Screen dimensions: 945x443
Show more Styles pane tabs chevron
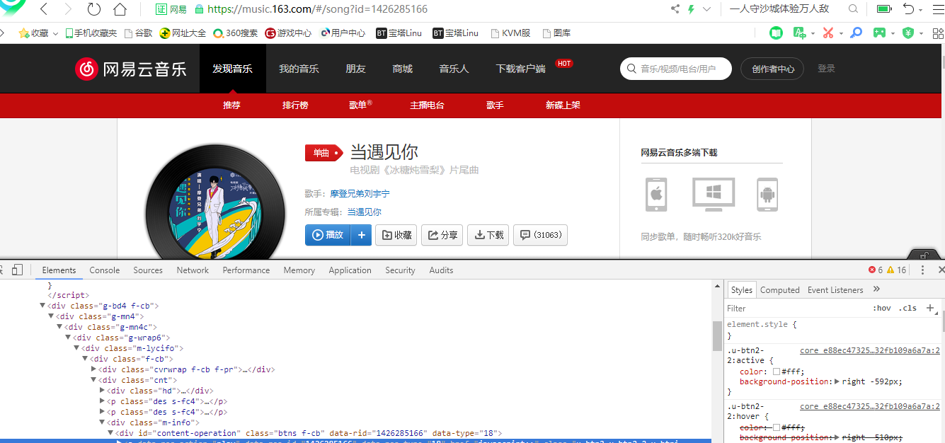pos(876,289)
